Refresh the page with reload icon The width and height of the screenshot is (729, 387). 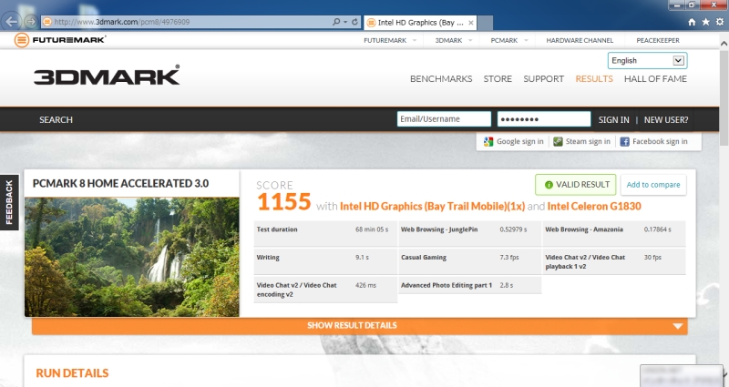(x=354, y=22)
